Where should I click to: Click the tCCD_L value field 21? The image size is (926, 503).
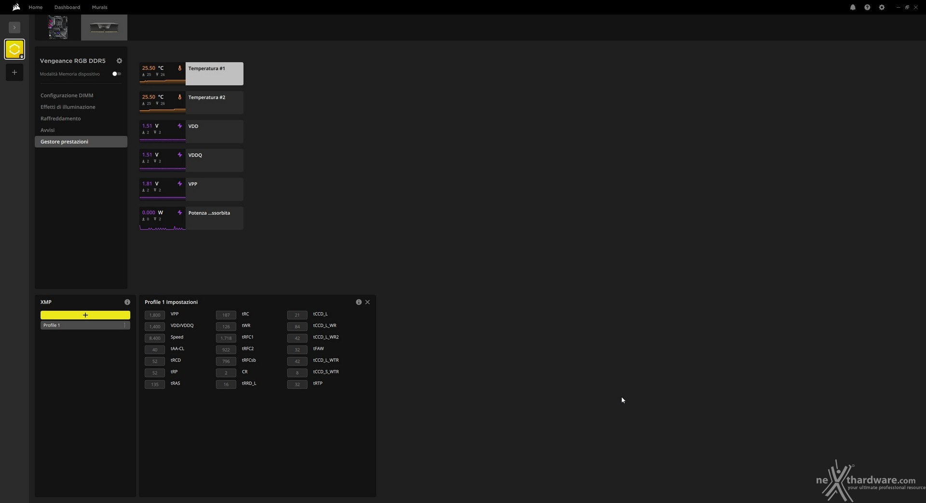[297, 315]
